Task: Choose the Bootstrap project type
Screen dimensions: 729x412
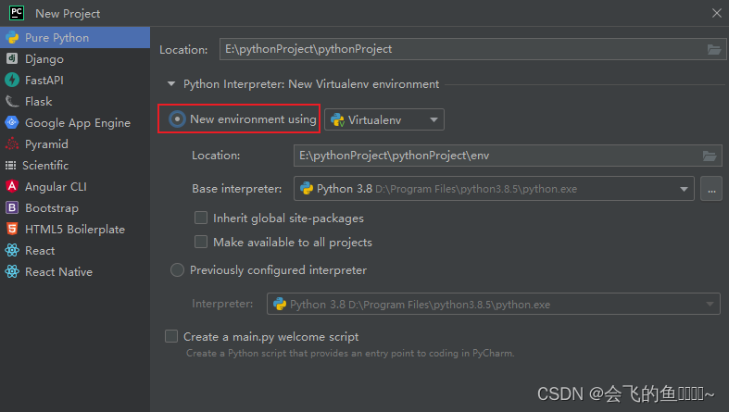Action: [x=75, y=208]
